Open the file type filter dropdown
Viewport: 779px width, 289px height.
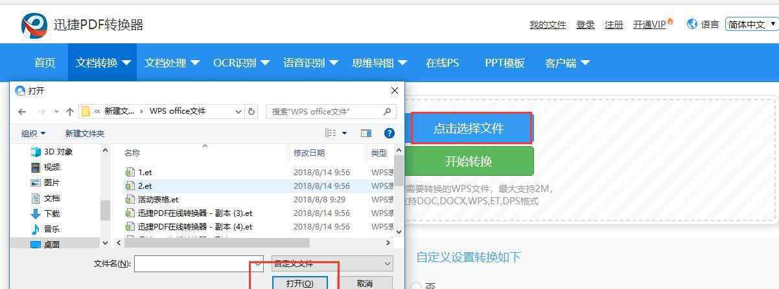click(332, 264)
